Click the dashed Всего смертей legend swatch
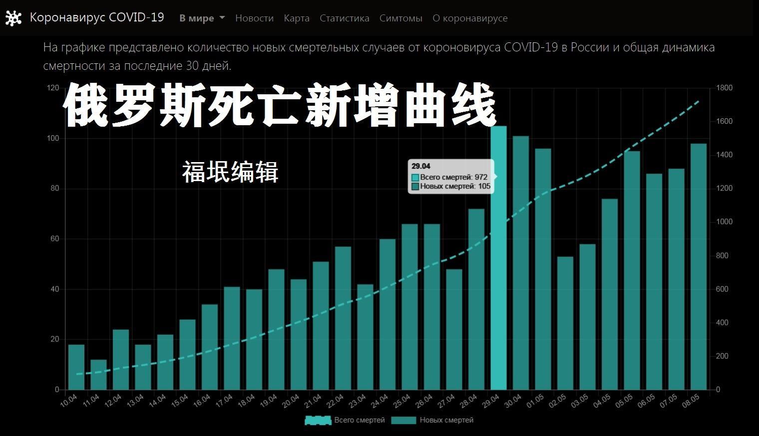Image resolution: width=759 pixels, height=436 pixels. (318, 421)
